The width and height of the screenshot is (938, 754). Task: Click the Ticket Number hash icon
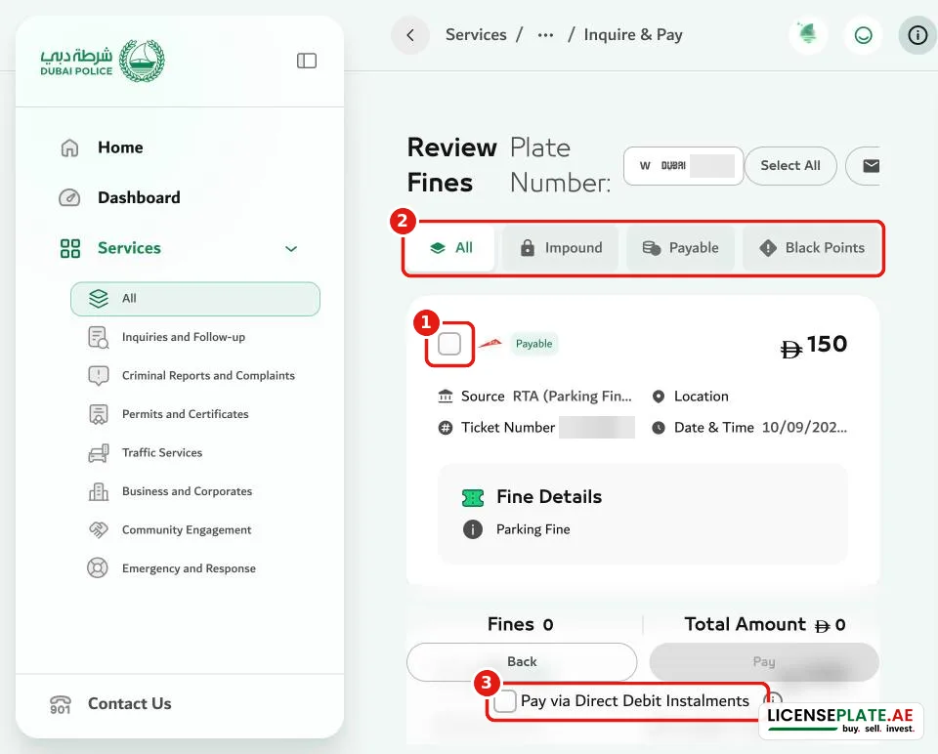click(446, 428)
